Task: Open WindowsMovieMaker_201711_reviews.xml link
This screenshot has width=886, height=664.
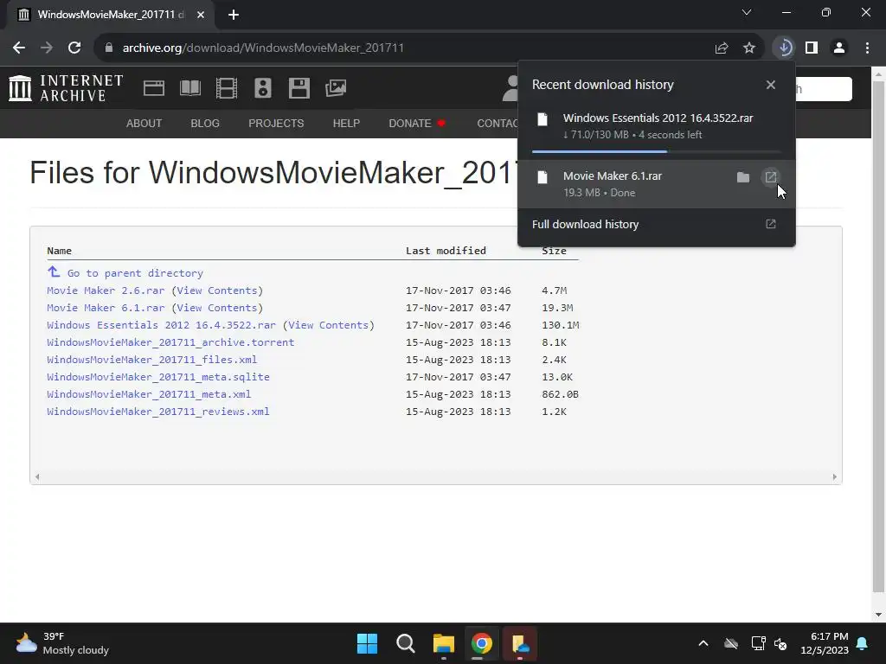Action: pyautogui.click(x=158, y=412)
